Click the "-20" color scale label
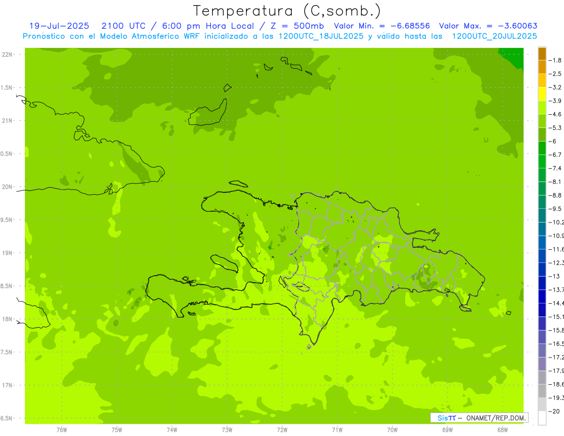This screenshot has height=436, width=564. tap(554, 412)
